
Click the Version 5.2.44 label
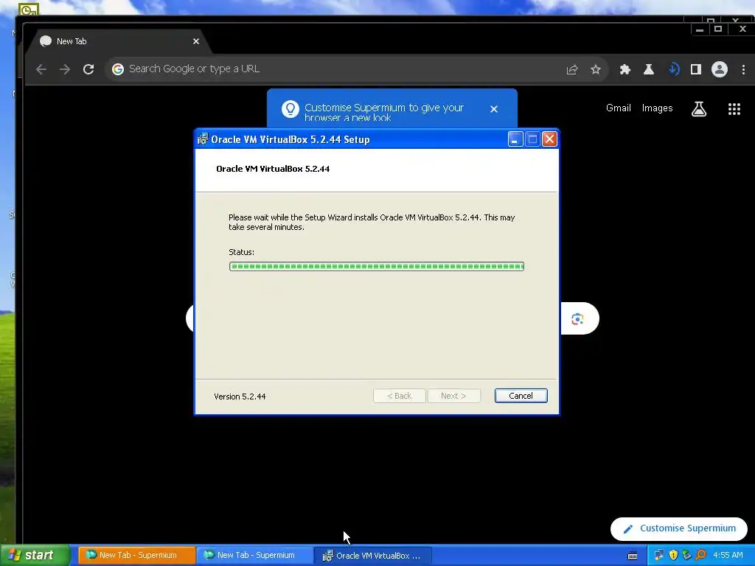click(x=240, y=396)
